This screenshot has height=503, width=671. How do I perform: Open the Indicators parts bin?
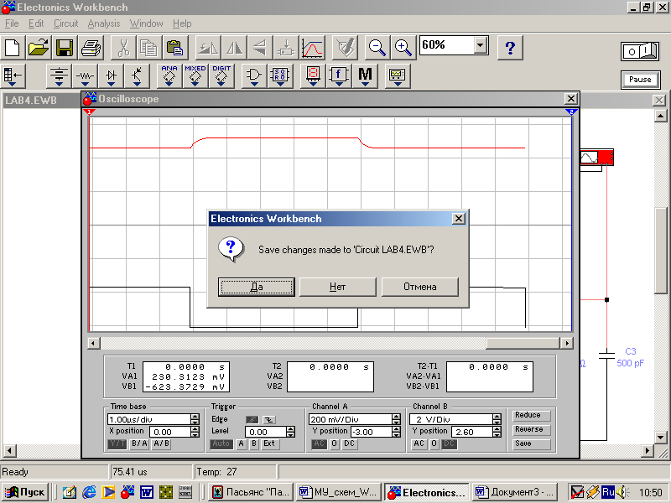313,76
